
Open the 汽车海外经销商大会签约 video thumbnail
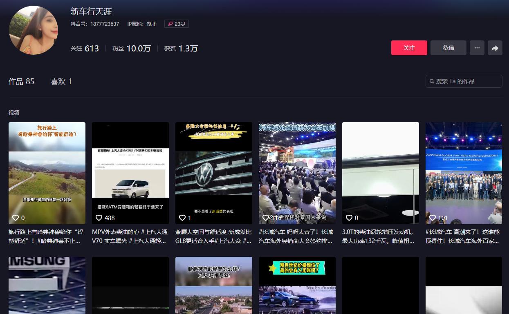tap(297, 173)
